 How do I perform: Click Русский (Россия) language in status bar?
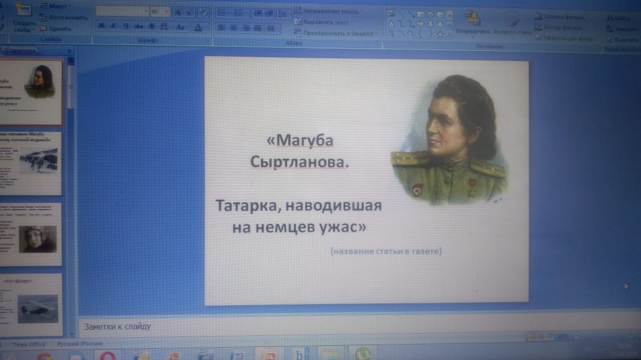tap(80, 344)
